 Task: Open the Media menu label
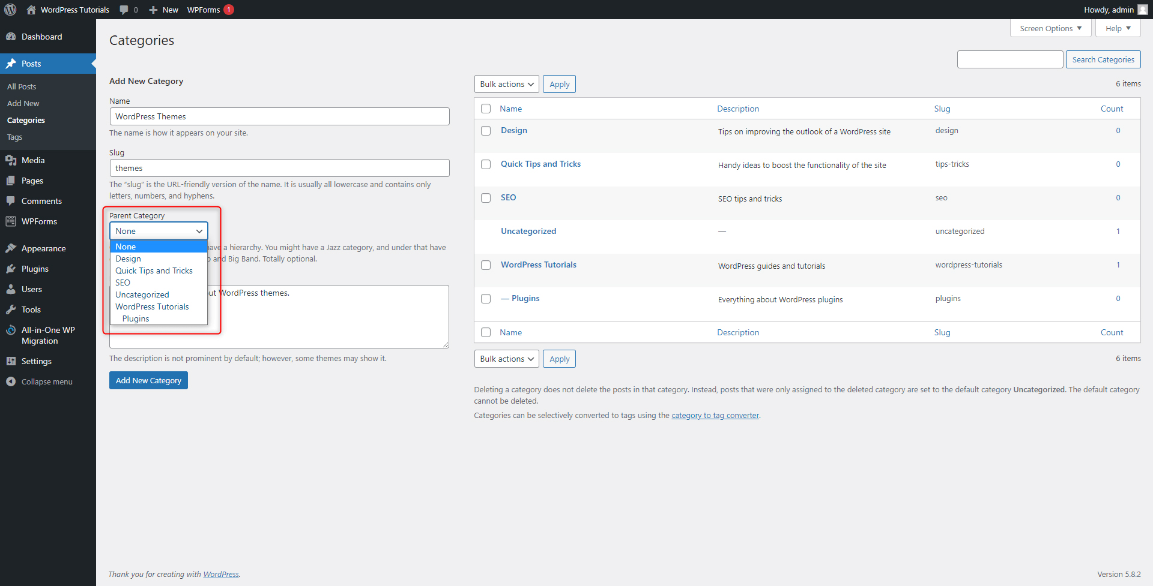(x=33, y=160)
